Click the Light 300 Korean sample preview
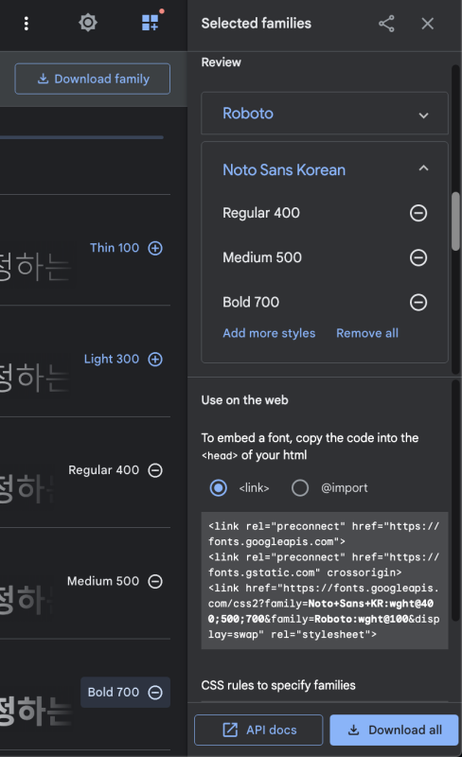 [35, 378]
